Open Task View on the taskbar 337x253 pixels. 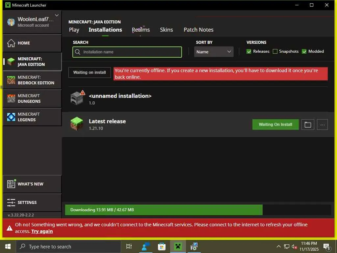[129, 246]
